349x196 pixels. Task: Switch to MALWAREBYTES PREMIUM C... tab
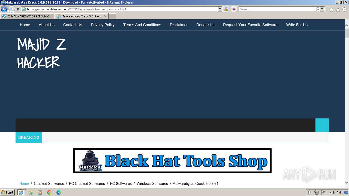(27, 16)
